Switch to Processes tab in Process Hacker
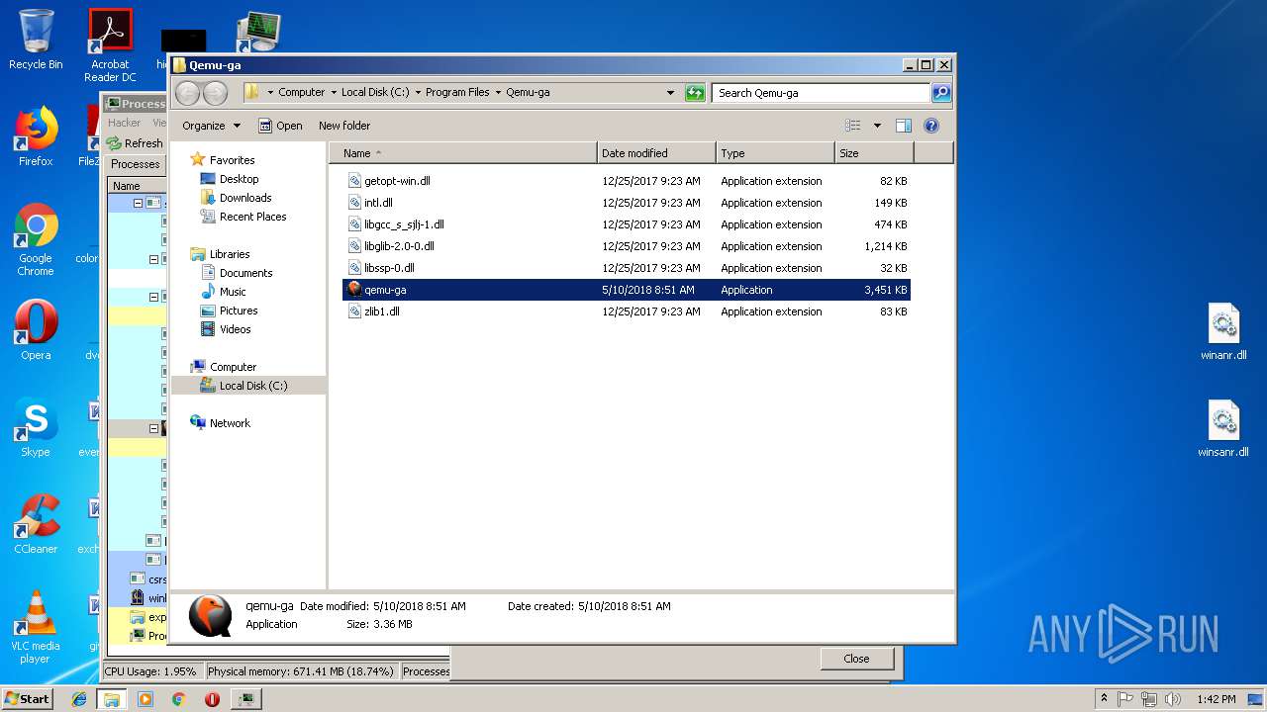The image size is (1267, 712). pos(136,164)
